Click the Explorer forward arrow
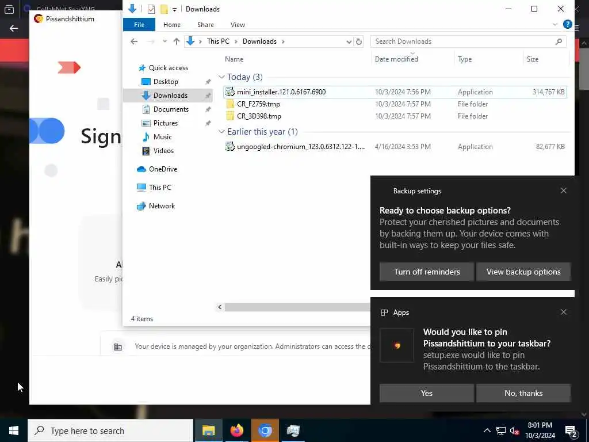The width and height of the screenshot is (589, 442). [x=151, y=41]
